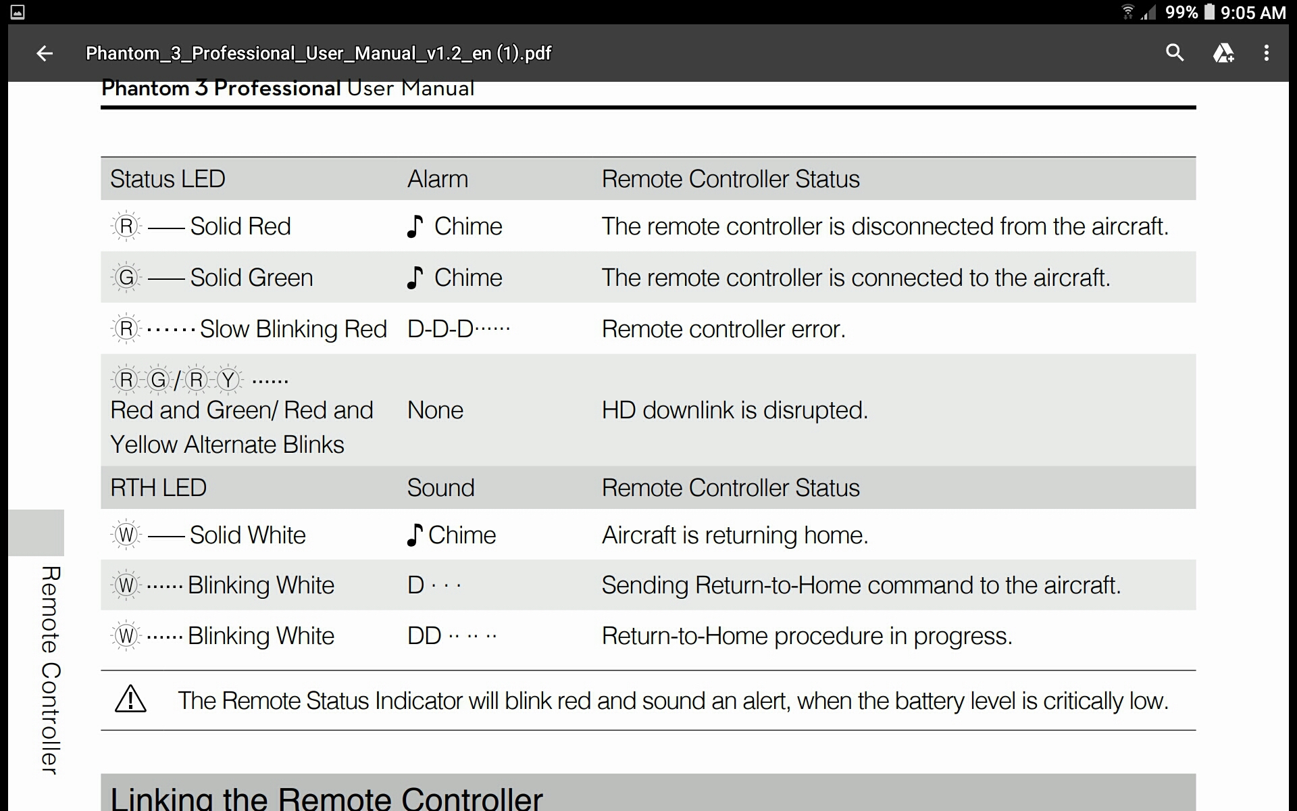The width and height of the screenshot is (1297, 811).
Task: Click the Solid Green LED icon
Action: point(126,278)
